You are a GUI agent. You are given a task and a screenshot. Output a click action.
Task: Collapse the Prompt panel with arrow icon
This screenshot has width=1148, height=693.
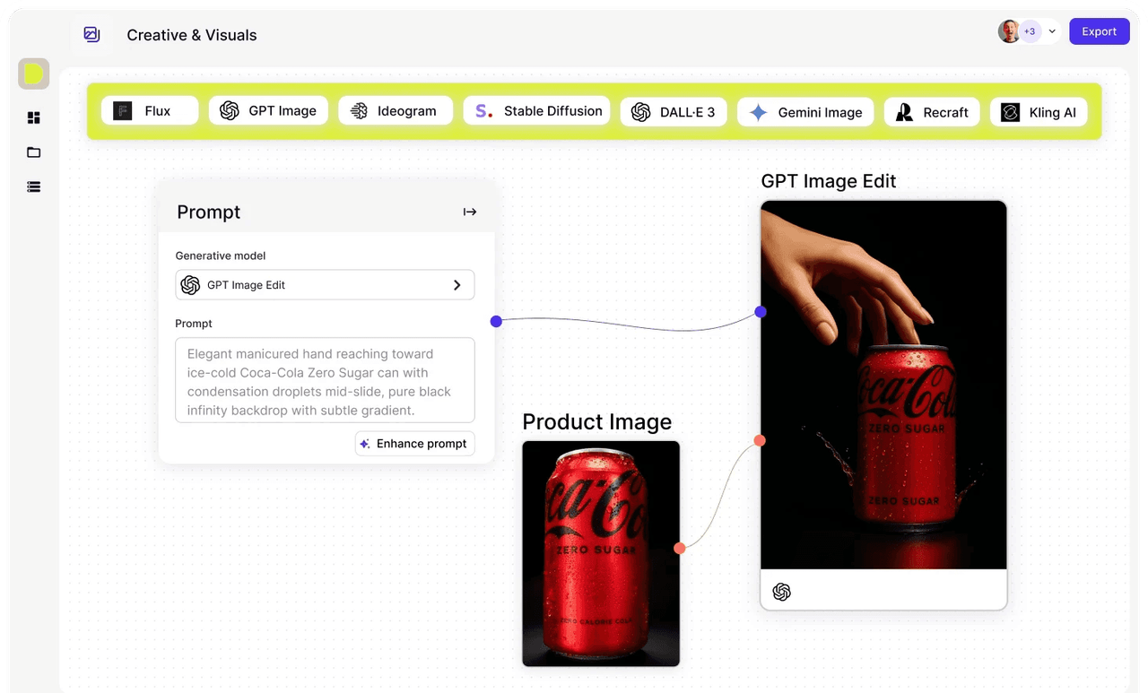[470, 212]
